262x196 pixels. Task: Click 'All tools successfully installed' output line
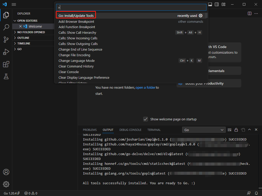point(139,183)
